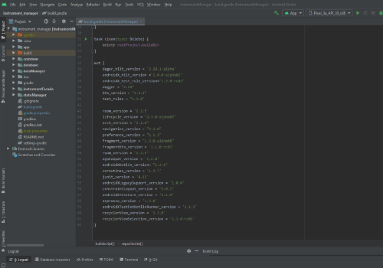
Task: Open the Refactor menu
Action: click(x=93, y=4)
